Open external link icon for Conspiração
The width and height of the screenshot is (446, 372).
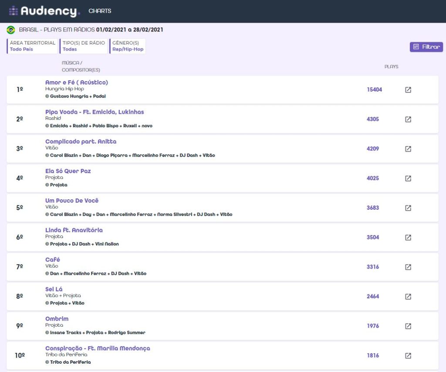click(408, 355)
